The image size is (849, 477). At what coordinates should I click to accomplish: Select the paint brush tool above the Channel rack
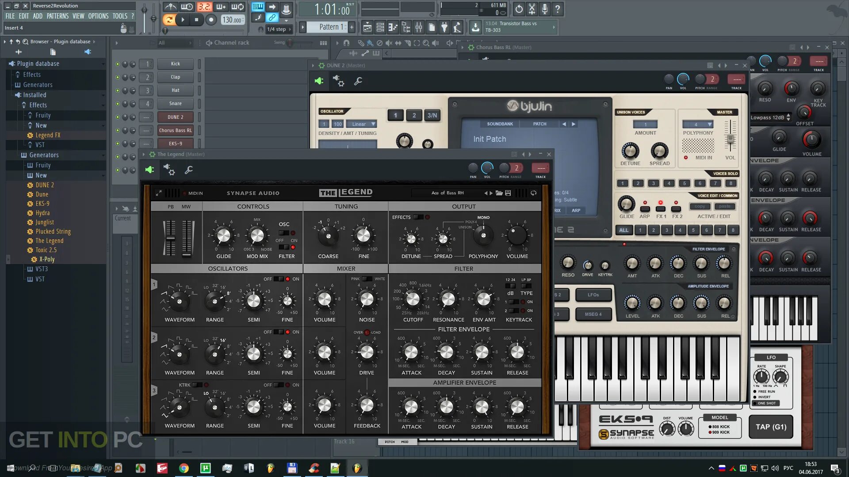click(371, 43)
